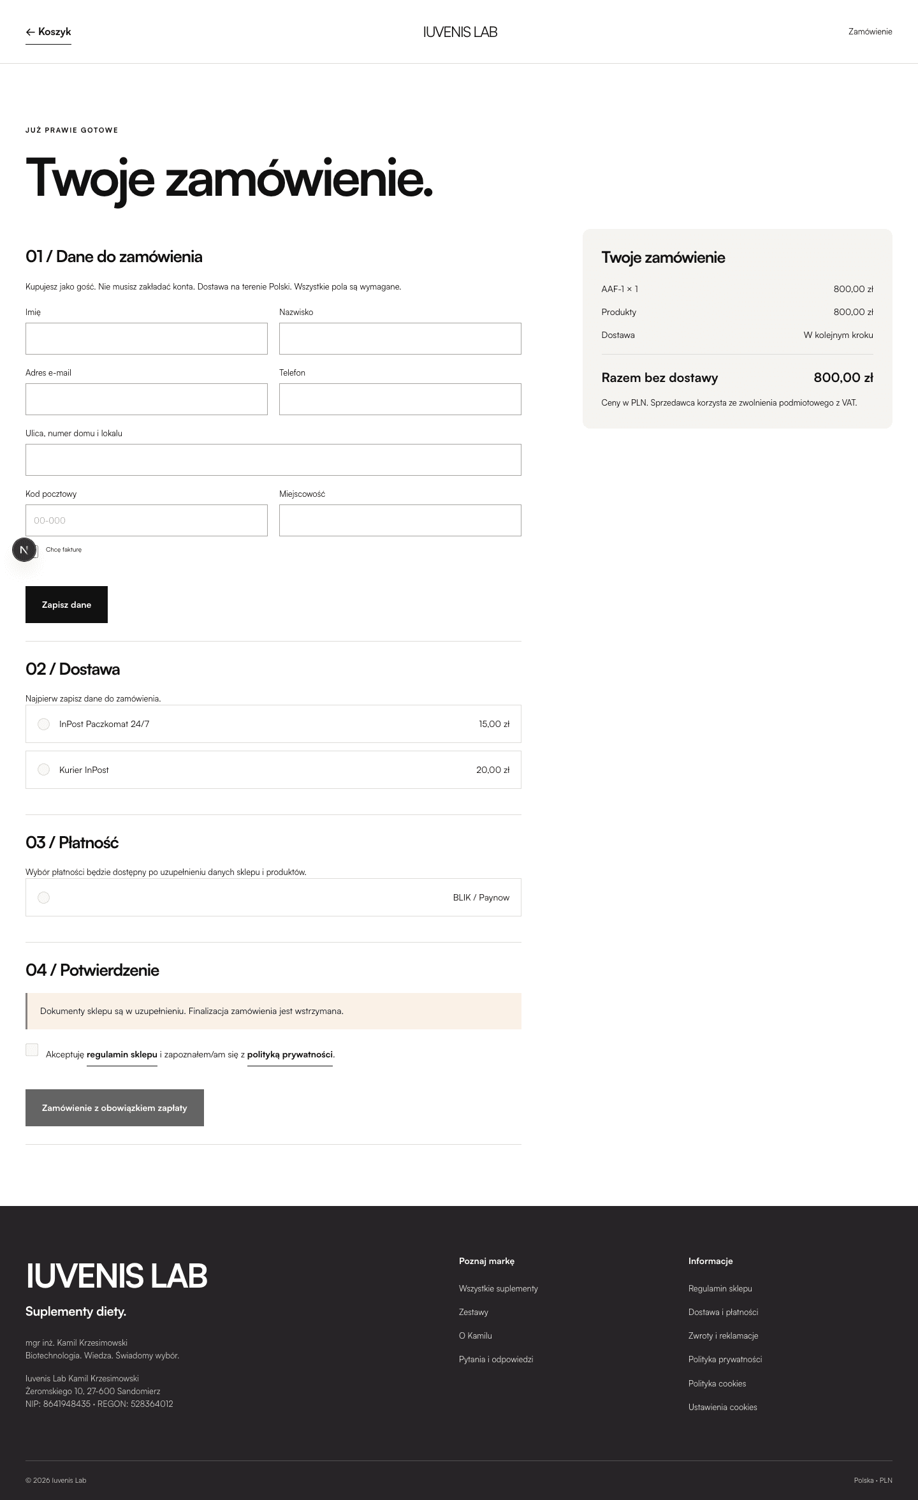918x1500 pixels.
Task: Click the large IUVENIS LAB footer logo
Action: 117,1276
